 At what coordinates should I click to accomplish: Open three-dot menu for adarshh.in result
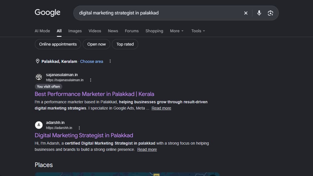(x=79, y=128)
